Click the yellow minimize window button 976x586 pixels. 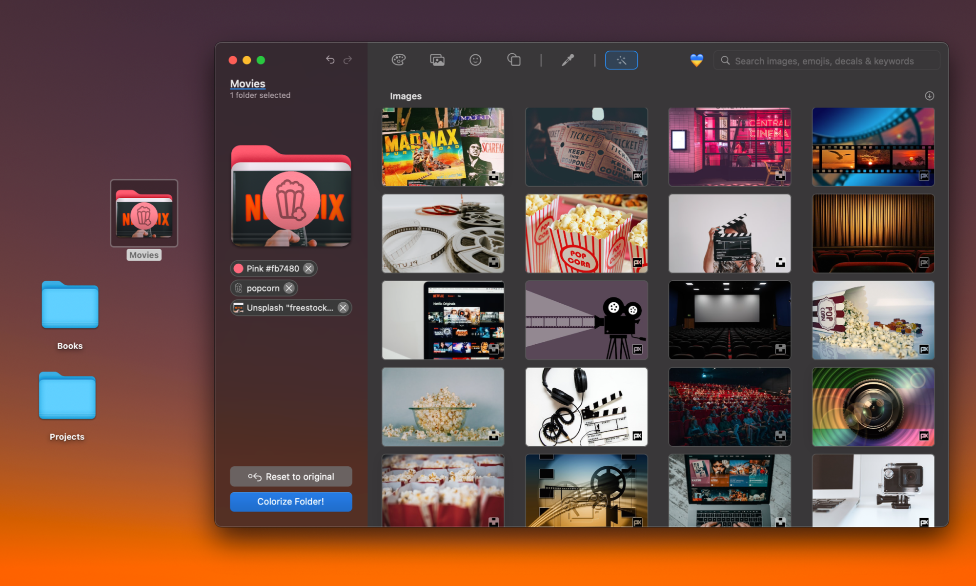click(247, 60)
